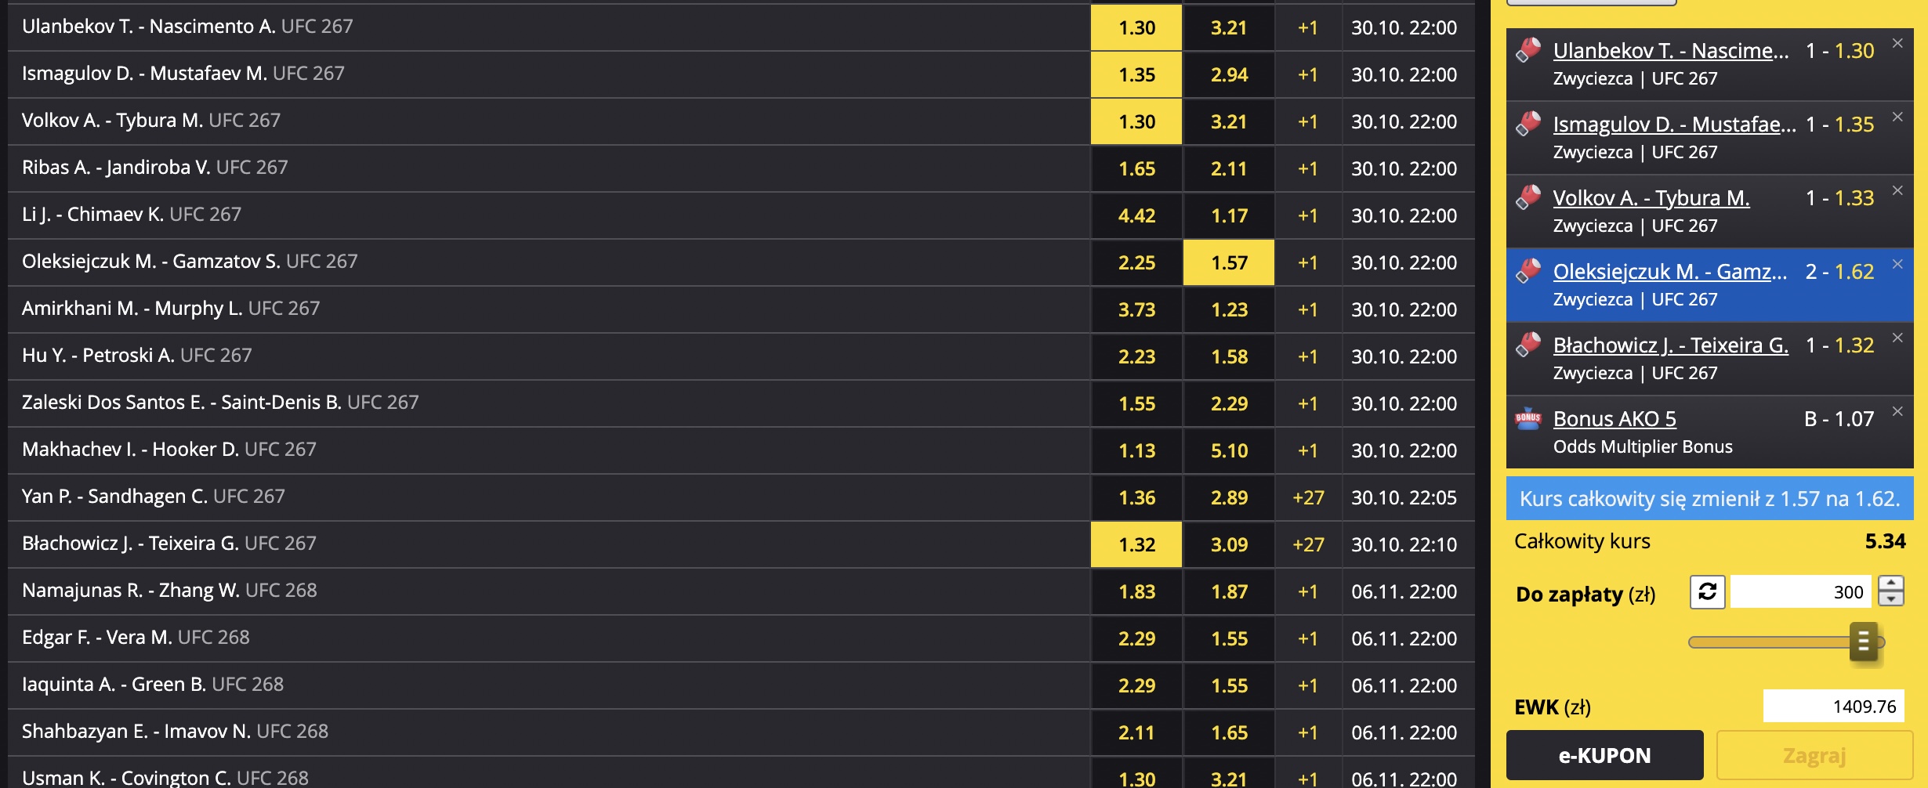Remove Volkov A. - Tybura M. bet from coupon
Viewport: 1928px width, 788px height.
(1897, 191)
